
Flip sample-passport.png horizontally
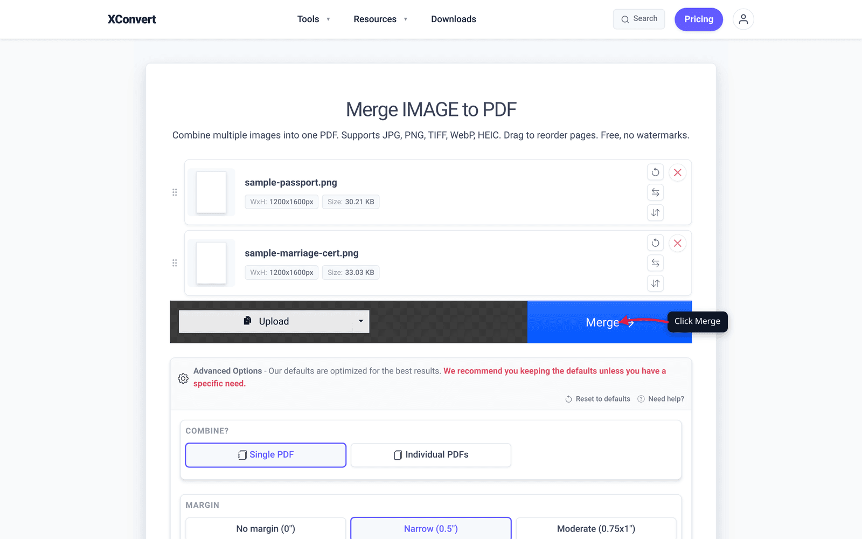(x=655, y=192)
